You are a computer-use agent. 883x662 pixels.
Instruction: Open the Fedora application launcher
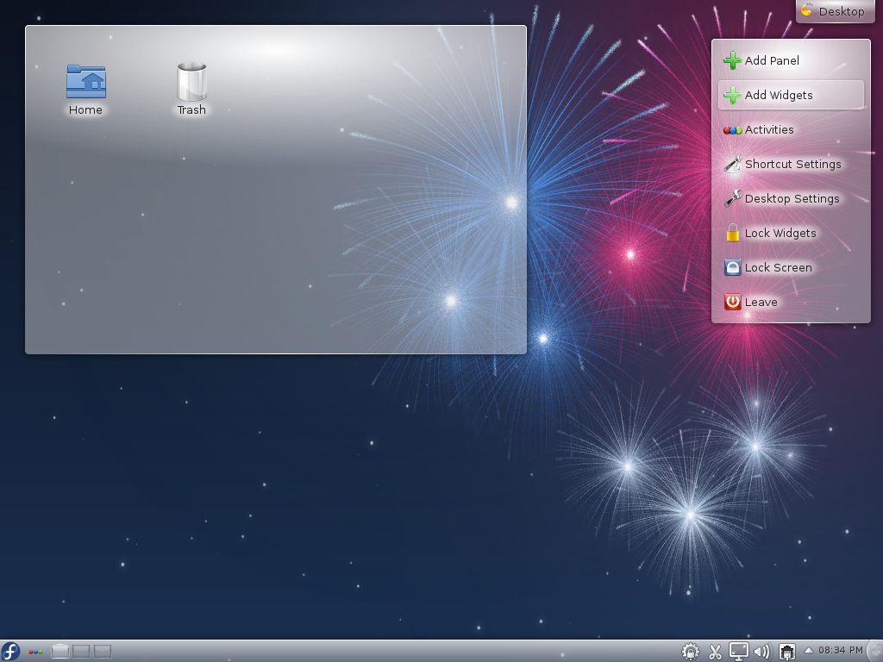coord(11,651)
